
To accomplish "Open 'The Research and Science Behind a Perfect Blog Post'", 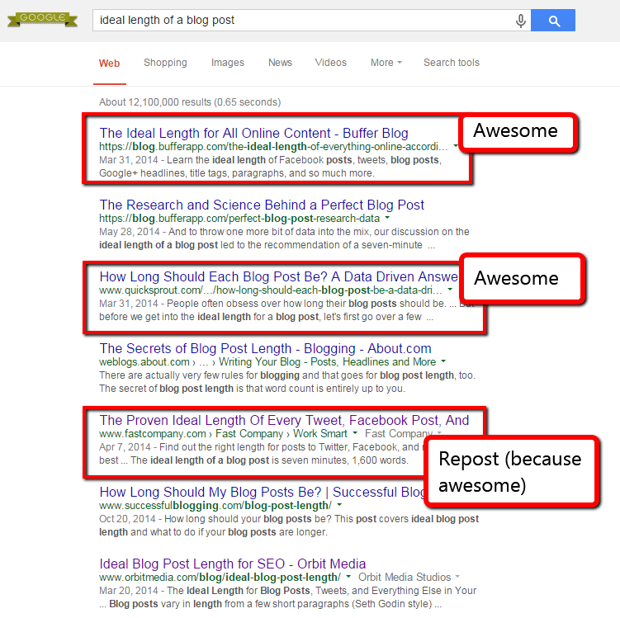I will (262, 205).
